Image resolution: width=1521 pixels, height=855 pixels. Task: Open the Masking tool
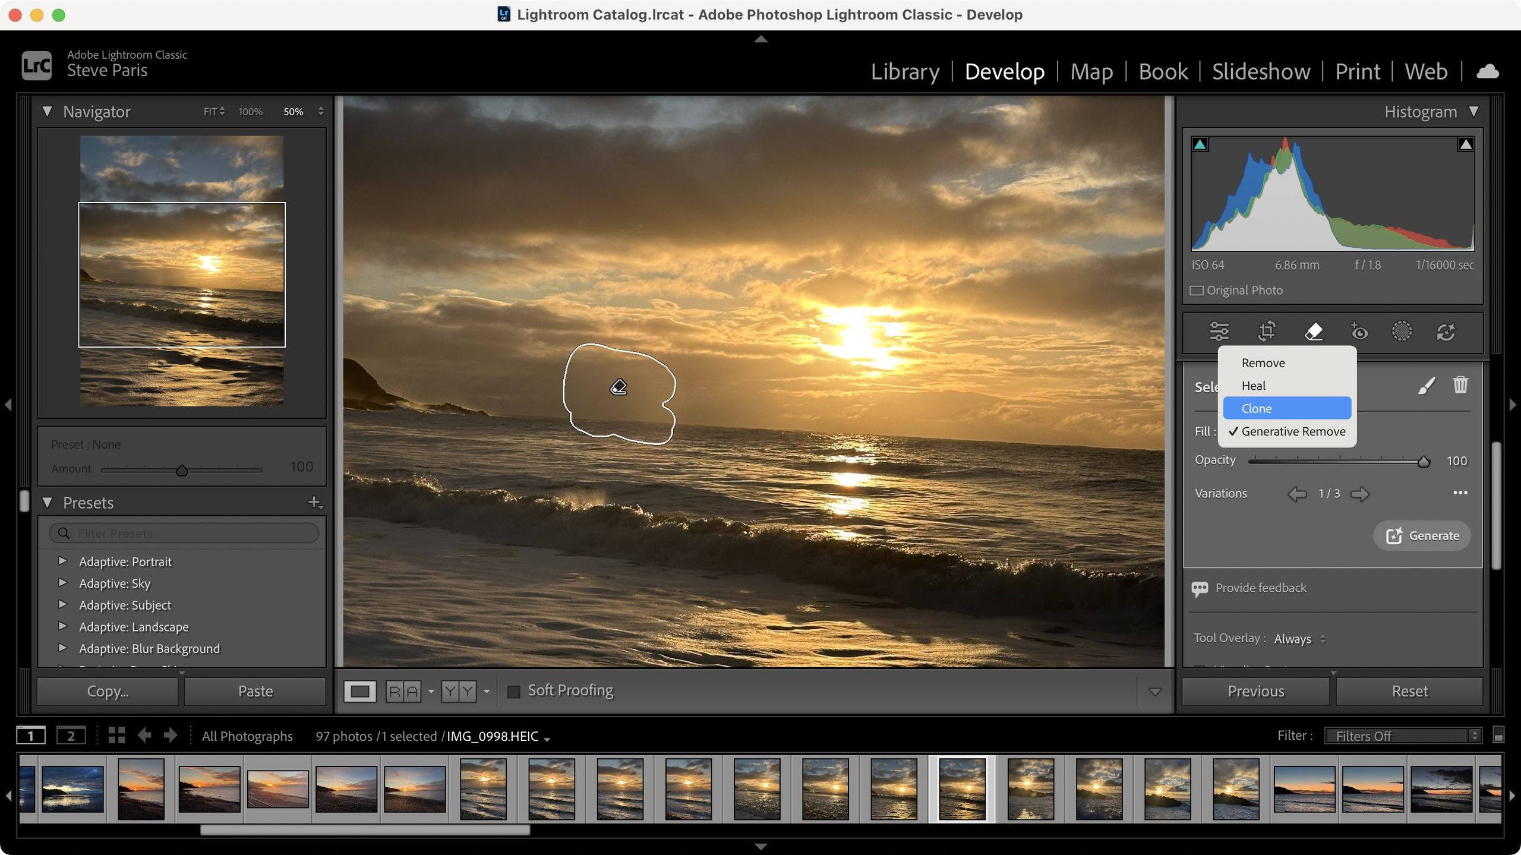1402,332
